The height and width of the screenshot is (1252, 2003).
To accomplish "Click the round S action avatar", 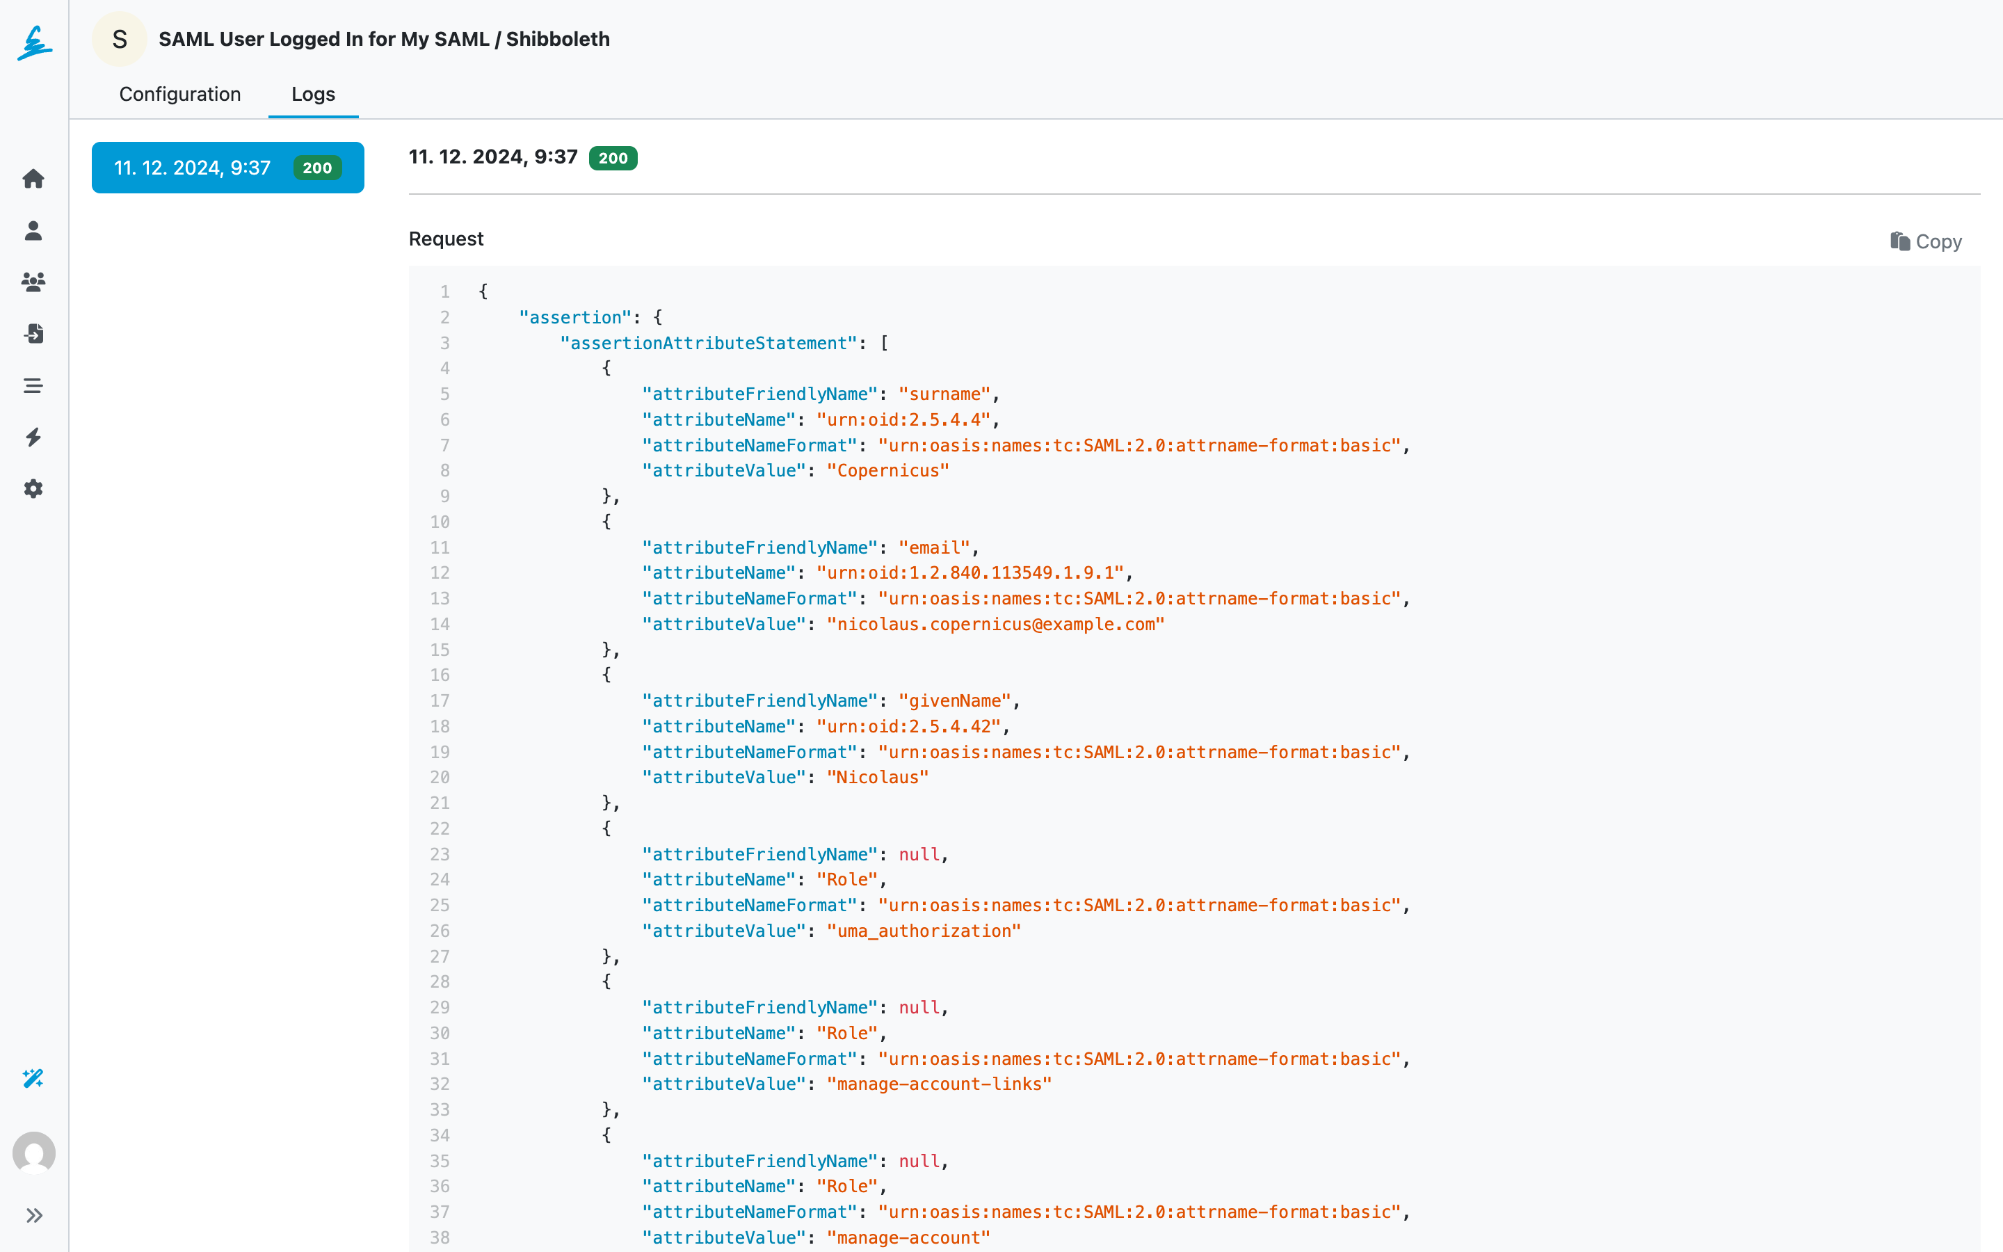I will point(119,39).
